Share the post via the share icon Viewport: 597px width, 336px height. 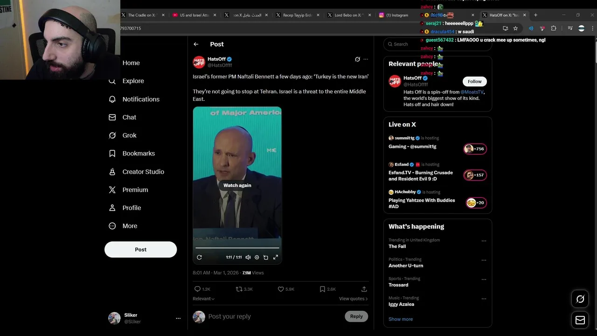coord(364,289)
